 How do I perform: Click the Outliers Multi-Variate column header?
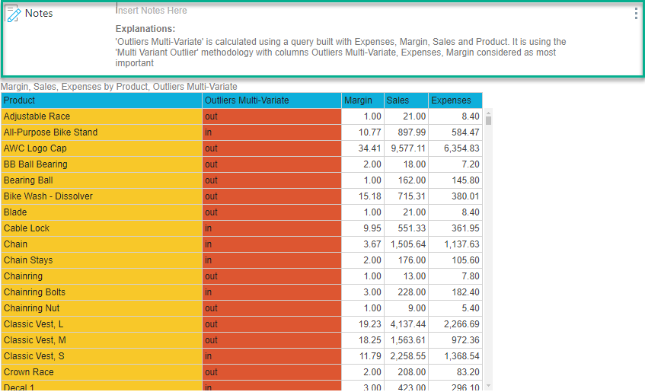tap(271, 100)
